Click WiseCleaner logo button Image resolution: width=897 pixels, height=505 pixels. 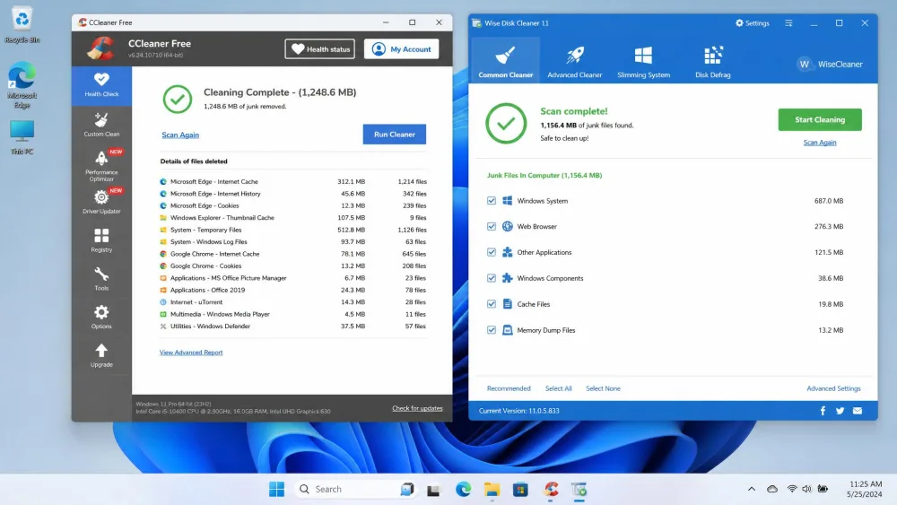point(830,64)
